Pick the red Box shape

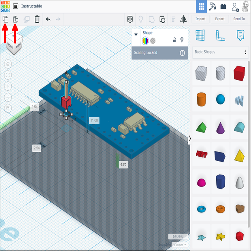pyautogui.click(x=239, y=73)
